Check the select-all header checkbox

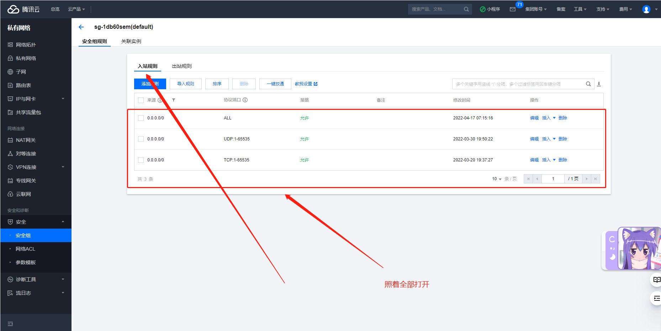coord(141,100)
